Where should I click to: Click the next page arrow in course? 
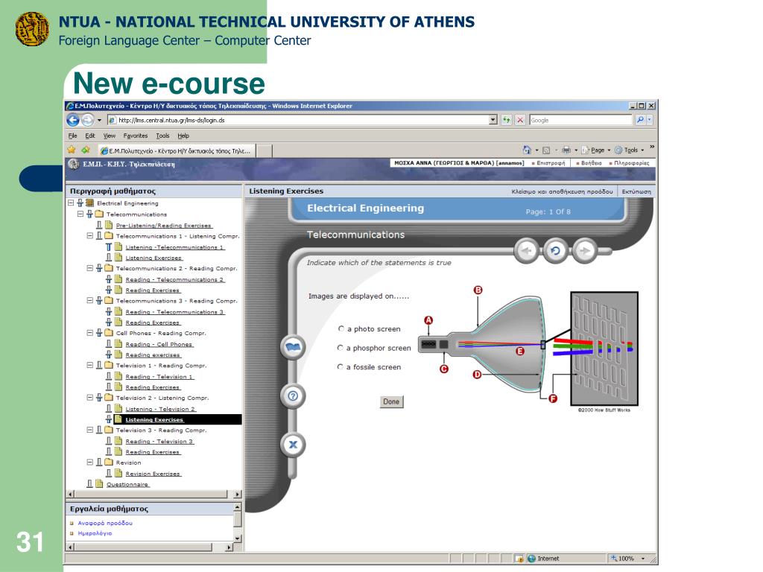pyautogui.click(x=584, y=250)
